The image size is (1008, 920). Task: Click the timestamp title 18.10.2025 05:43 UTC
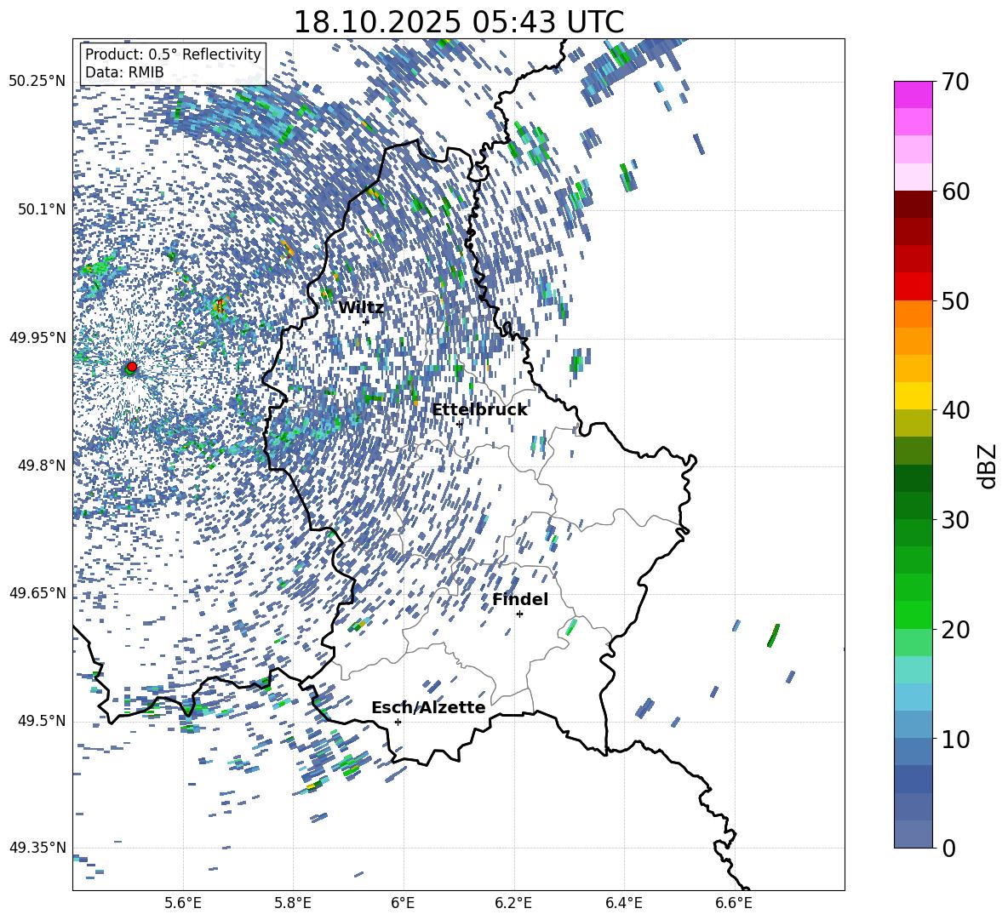[x=458, y=22]
